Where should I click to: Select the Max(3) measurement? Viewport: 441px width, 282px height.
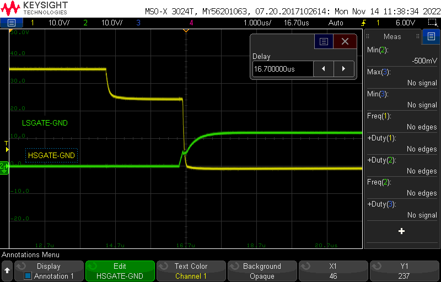click(x=402, y=77)
